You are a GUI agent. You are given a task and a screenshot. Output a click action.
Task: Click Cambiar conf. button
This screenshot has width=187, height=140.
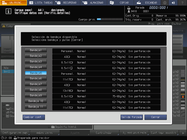[x=34, y=117]
